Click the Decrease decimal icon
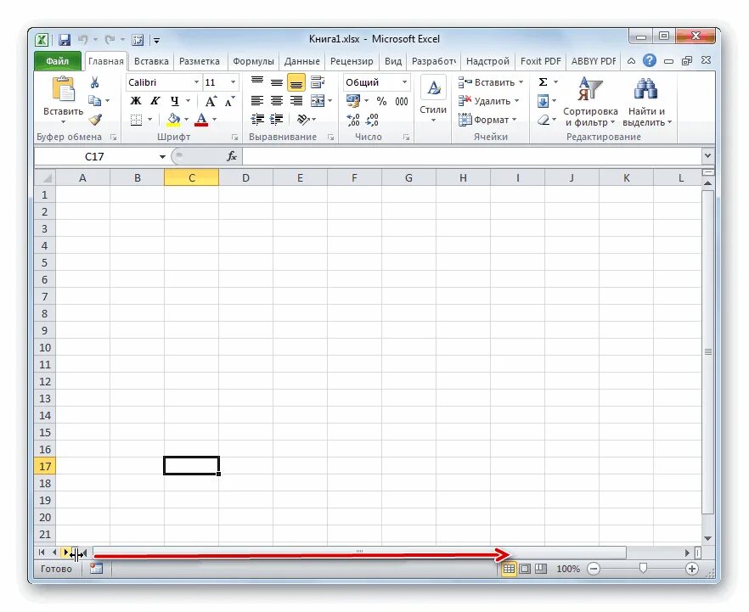Screen dimensions: 749x612 pyautogui.click(x=372, y=120)
